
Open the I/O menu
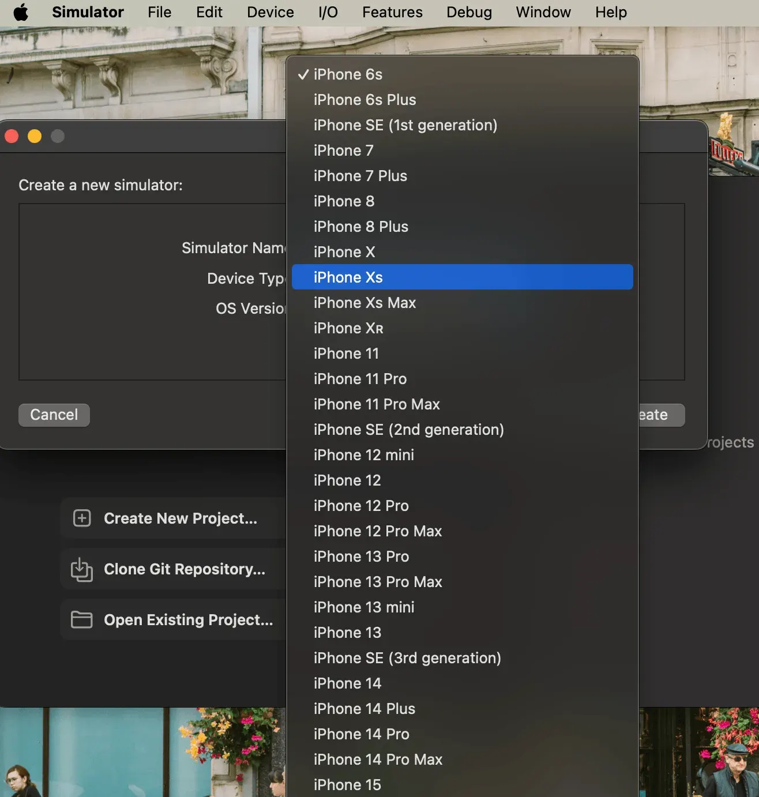click(x=328, y=12)
